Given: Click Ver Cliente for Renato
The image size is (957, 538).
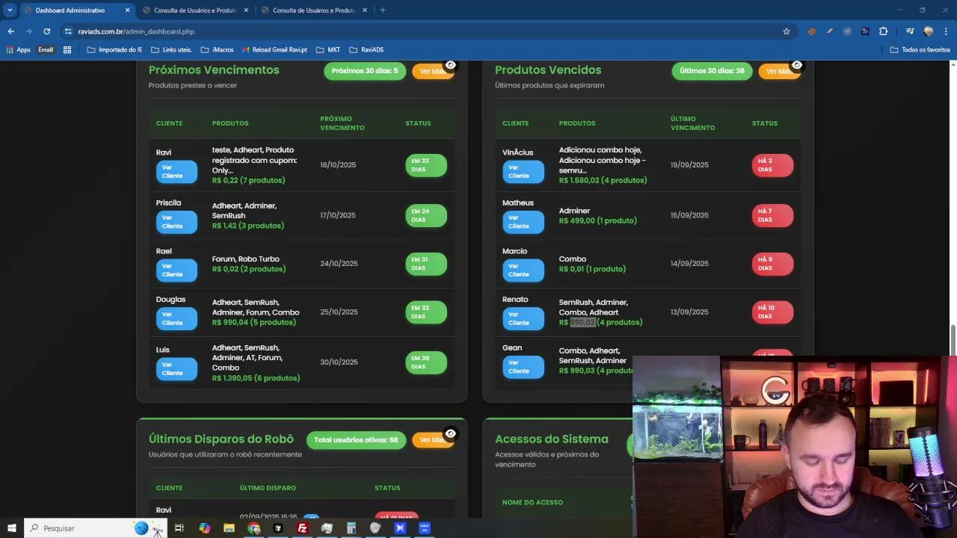Looking at the screenshot, I should 523,318.
